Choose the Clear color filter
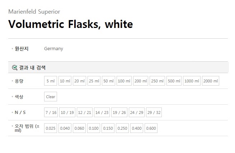Viewport: 235px width, 153px height. click(x=51, y=97)
